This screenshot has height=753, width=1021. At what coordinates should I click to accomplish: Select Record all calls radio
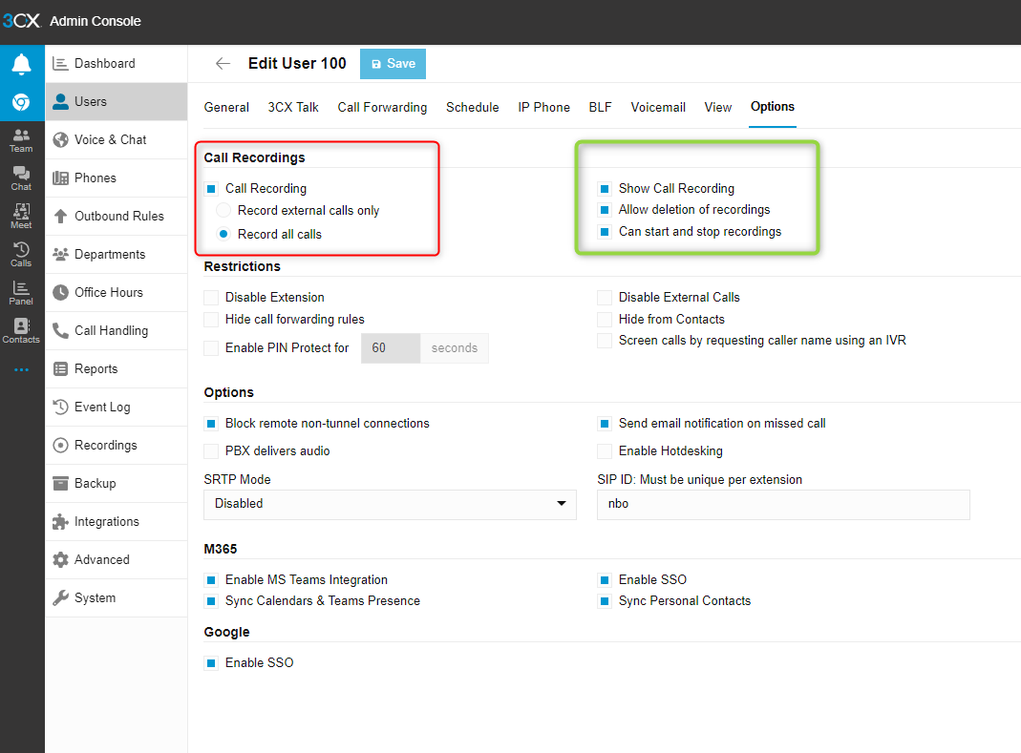coord(223,234)
